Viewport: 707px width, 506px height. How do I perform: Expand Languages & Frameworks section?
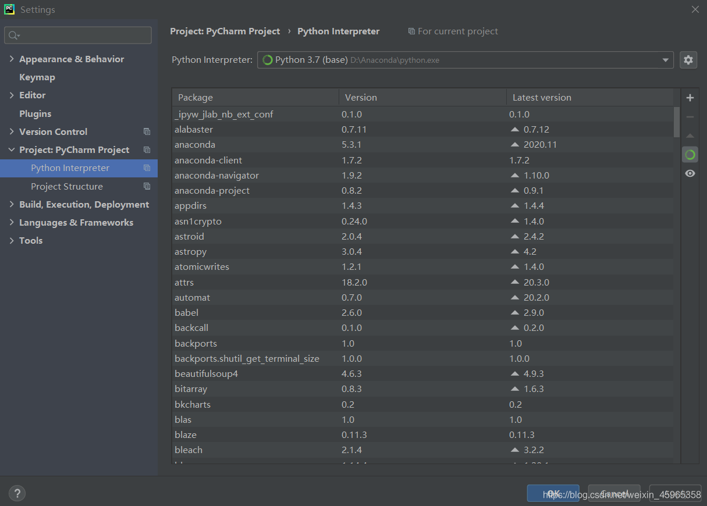click(12, 222)
